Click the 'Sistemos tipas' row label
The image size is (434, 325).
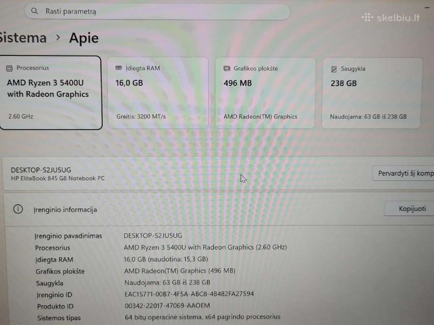pyautogui.click(x=59, y=318)
